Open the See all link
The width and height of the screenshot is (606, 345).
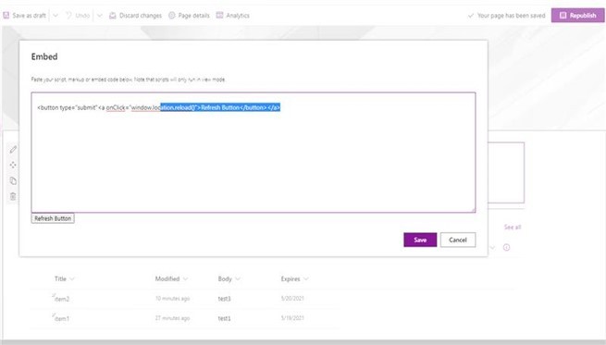point(513,227)
